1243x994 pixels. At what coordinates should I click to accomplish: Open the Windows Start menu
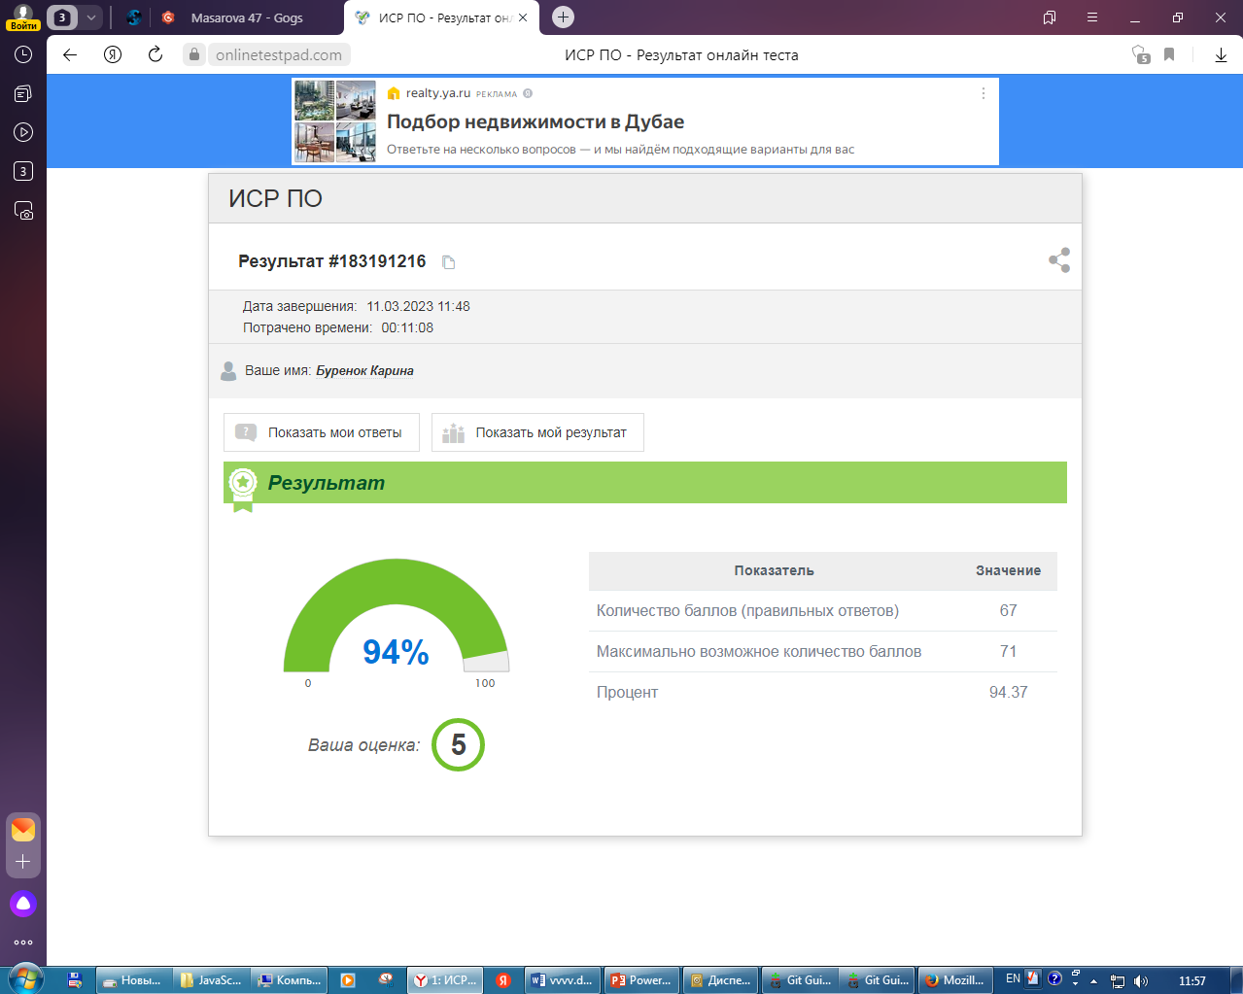click(x=25, y=979)
